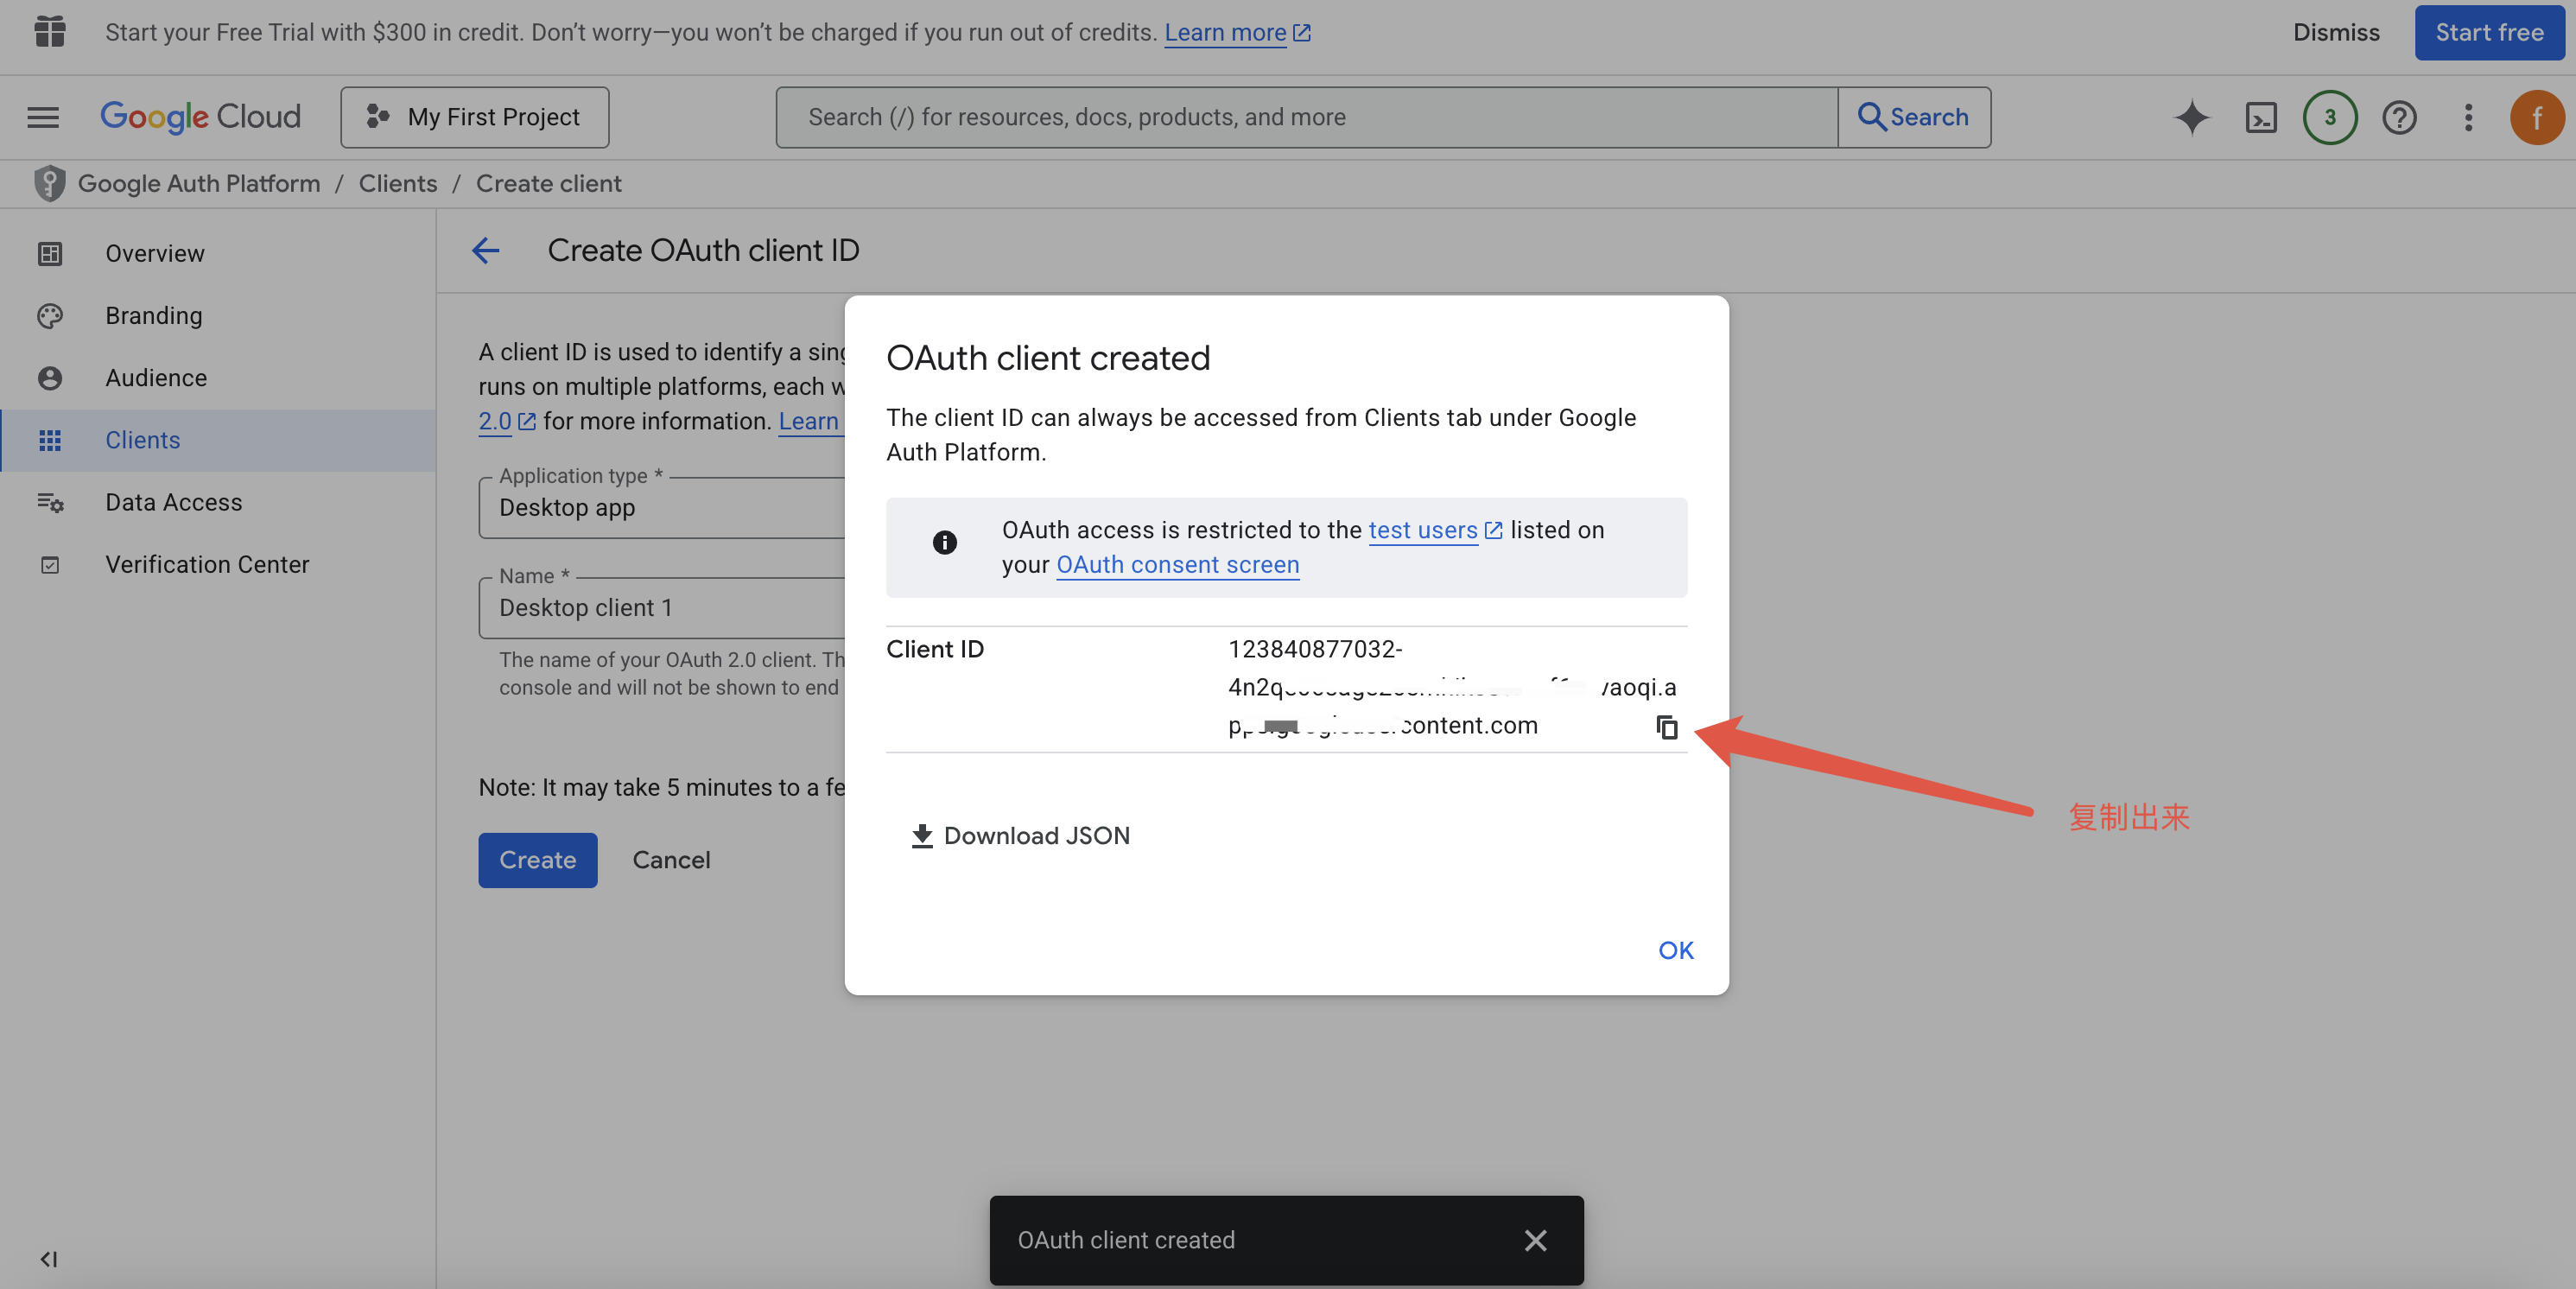Screen dimensions: 2576x1289
Task: Click the external-link icon after Learn more
Action: (1301, 32)
